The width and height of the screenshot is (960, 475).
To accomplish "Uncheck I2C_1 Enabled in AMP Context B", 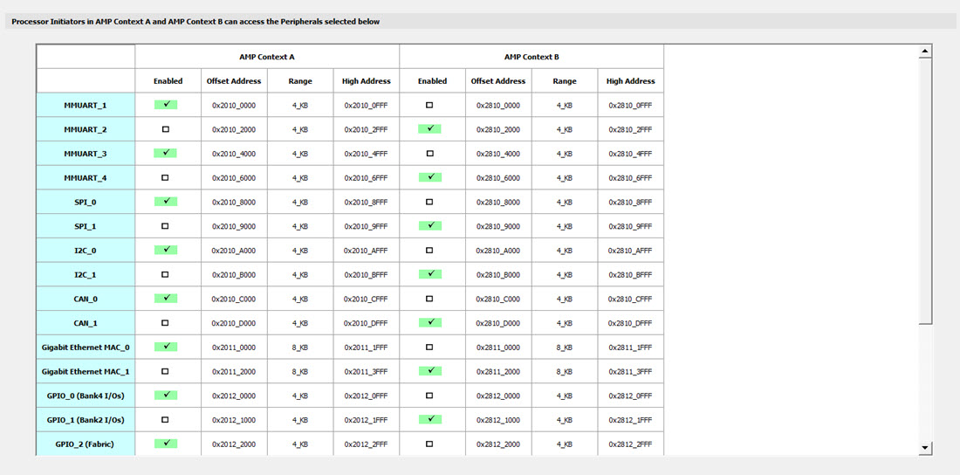I will coord(430,274).
